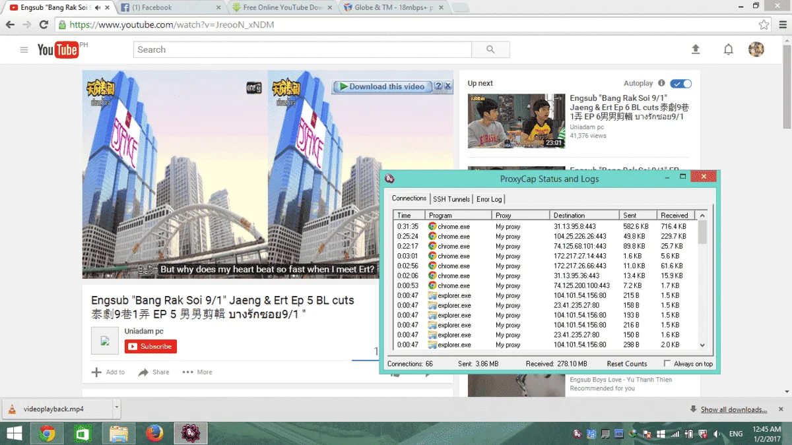792x445 pixels.
Task: Close the Download this video overlay bar
Action: (x=447, y=86)
